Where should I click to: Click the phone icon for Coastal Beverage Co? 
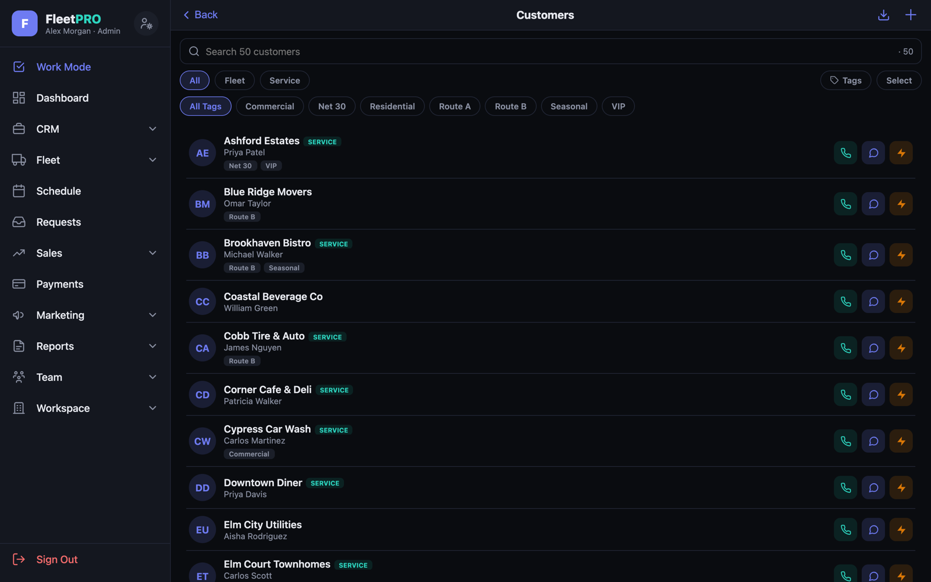point(845,301)
